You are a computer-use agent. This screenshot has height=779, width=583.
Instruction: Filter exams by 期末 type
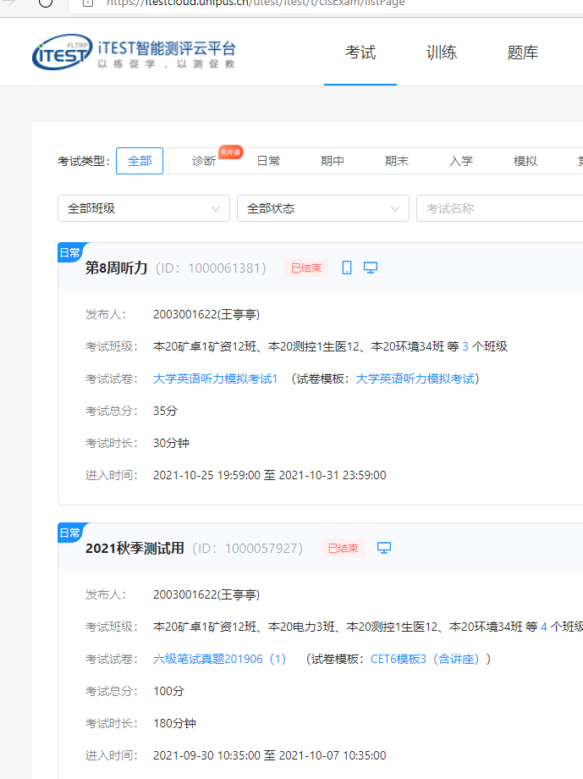pyautogui.click(x=397, y=161)
